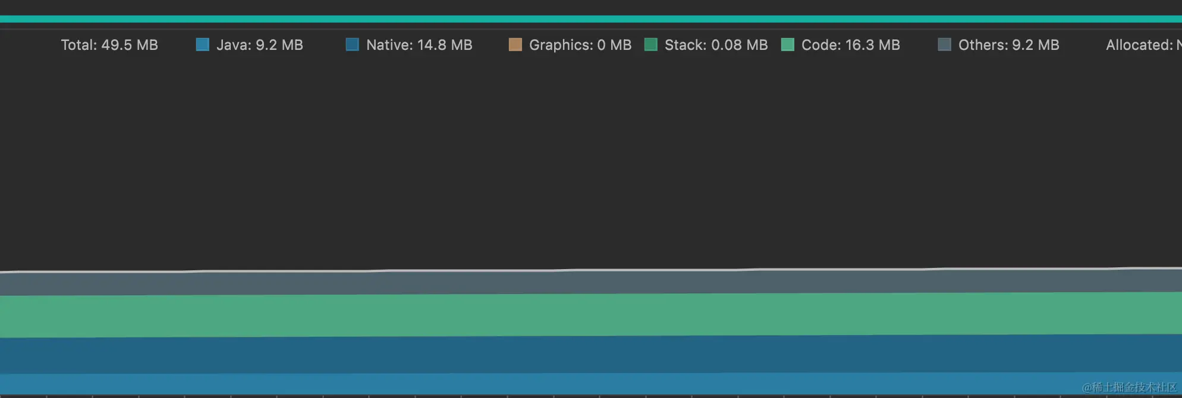1182x398 pixels.
Task: Click the Others legend color swatch
Action: pyautogui.click(x=944, y=45)
